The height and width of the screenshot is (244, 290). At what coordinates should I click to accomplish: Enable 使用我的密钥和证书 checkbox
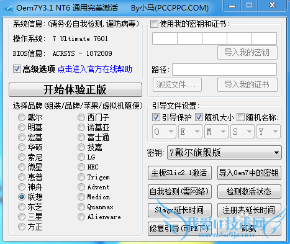click(x=154, y=24)
